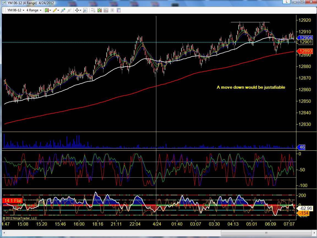Click the blue 46 volume marker
Screen dimensions: 317x238
[302, 147]
